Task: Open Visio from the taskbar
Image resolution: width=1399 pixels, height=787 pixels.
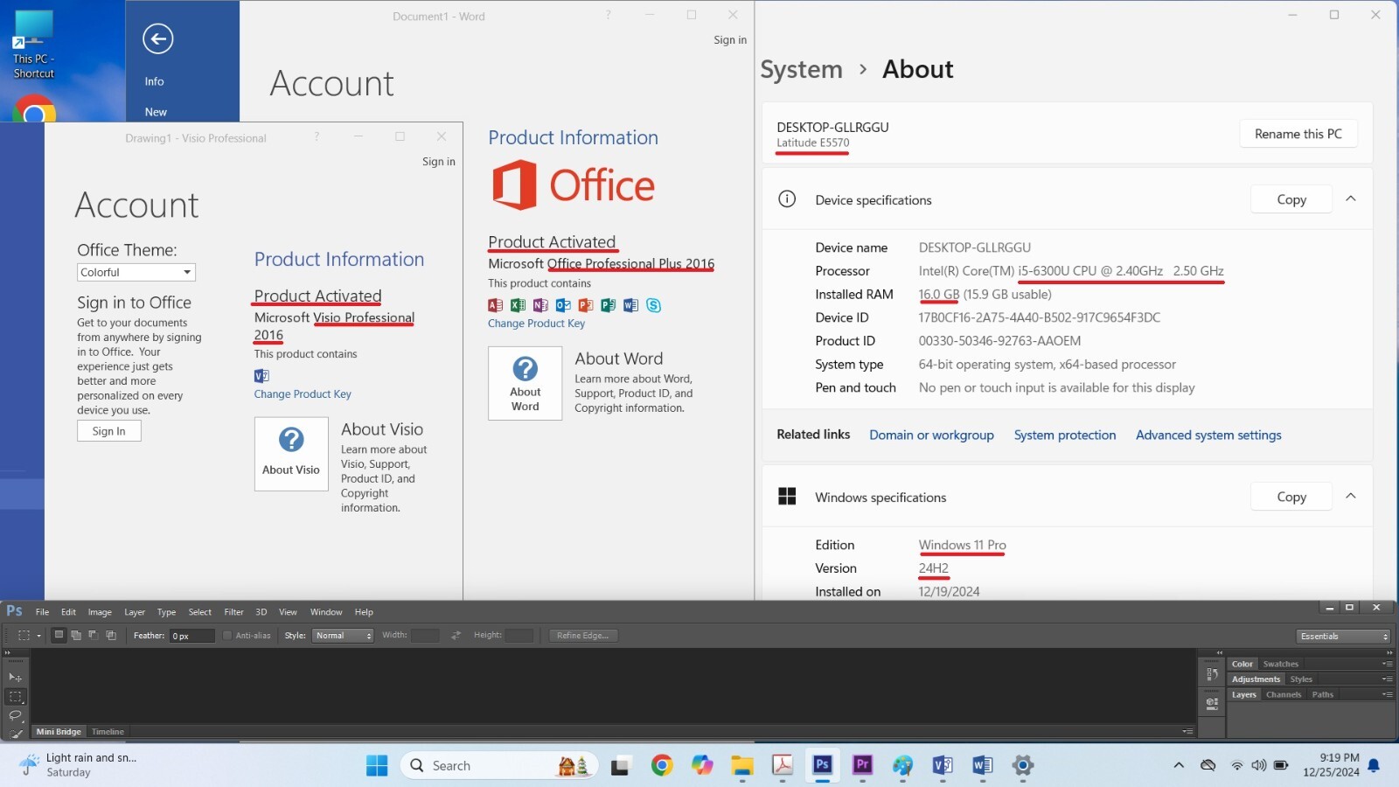Action: click(x=942, y=766)
